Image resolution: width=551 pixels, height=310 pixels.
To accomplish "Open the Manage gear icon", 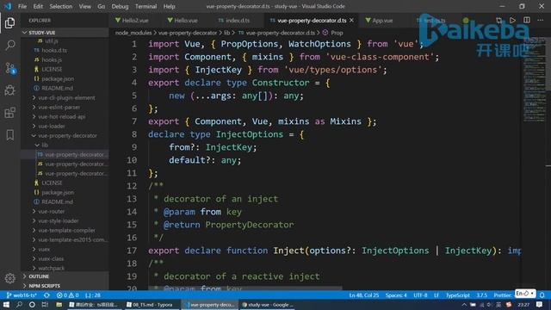I will [x=9, y=278].
